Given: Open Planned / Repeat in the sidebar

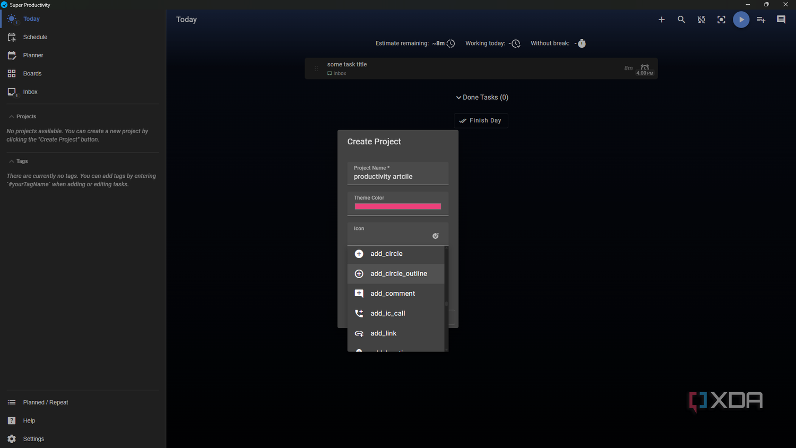Looking at the screenshot, I should point(83,402).
